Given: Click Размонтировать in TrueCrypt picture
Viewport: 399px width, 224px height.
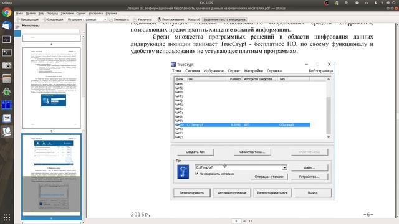Looking at the screenshot, I should tap(192, 193).
